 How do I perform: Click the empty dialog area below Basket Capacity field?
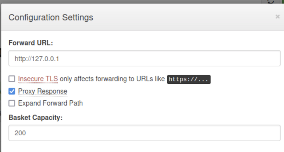pyautogui.click(x=144, y=147)
